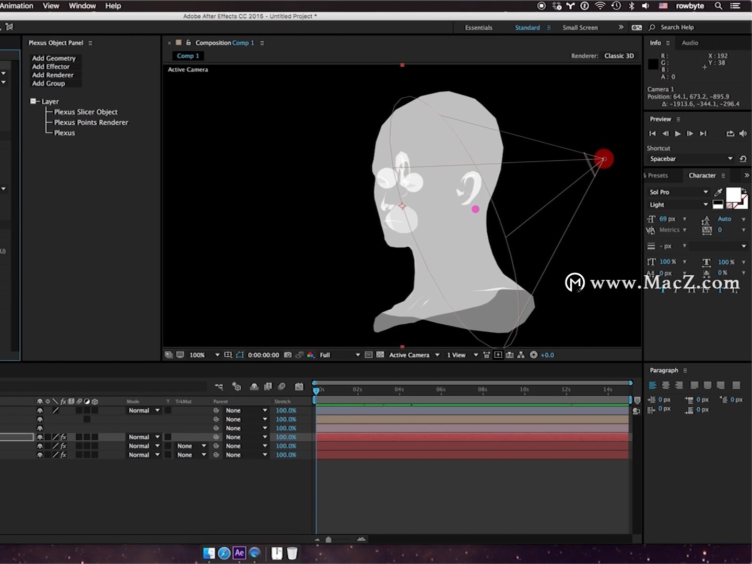Enable motion blur for all layers
The height and width of the screenshot is (564, 752).
coord(282,387)
